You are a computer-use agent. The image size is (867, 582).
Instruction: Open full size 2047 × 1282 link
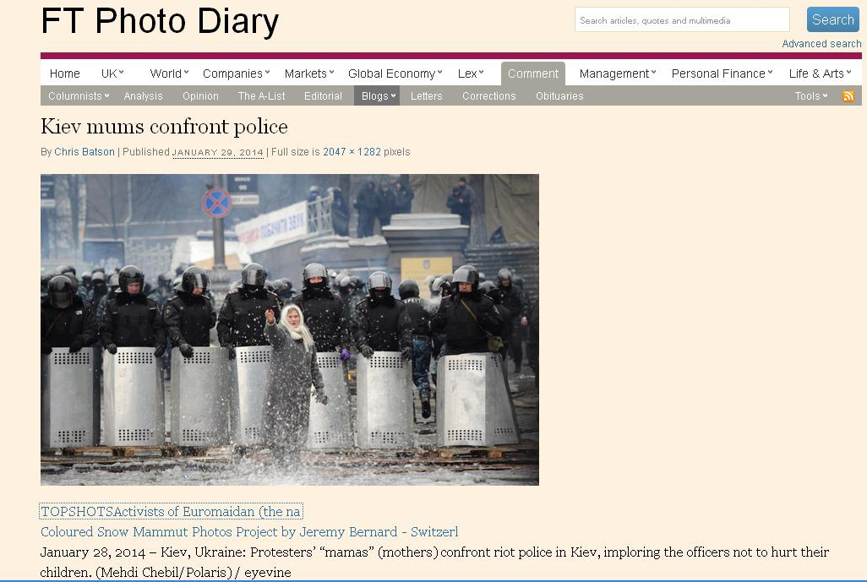click(x=352, y=151)
